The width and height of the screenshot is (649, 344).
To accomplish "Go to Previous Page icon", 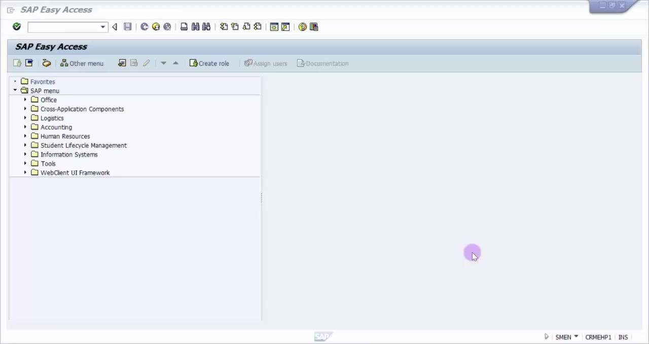I will (x=235, y=27).
